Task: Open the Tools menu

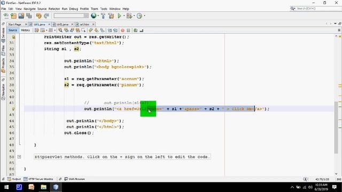Action: (x=104, y=9)
